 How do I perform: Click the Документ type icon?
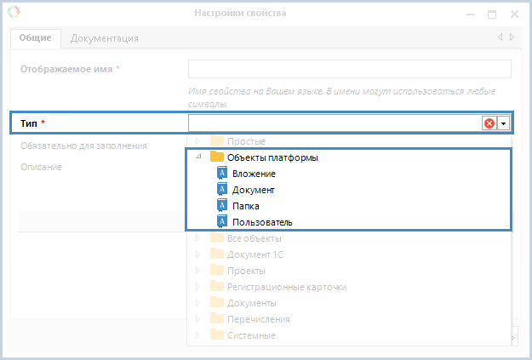click(223, 190)
